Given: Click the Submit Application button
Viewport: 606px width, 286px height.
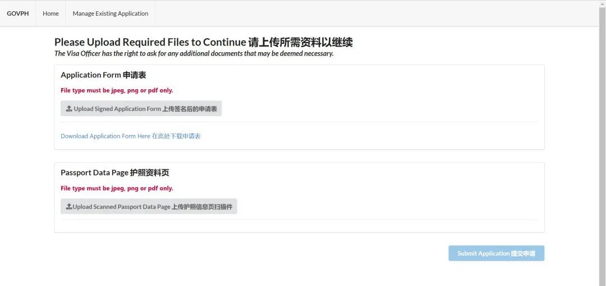Looking at the screenshot, I should (496, 253).
